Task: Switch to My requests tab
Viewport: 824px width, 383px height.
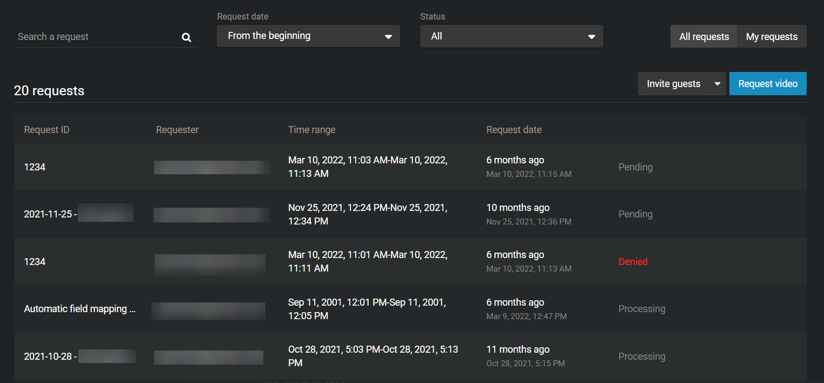Action: 772,37
